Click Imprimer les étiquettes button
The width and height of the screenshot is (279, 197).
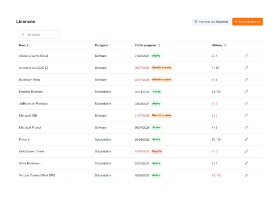211,21
